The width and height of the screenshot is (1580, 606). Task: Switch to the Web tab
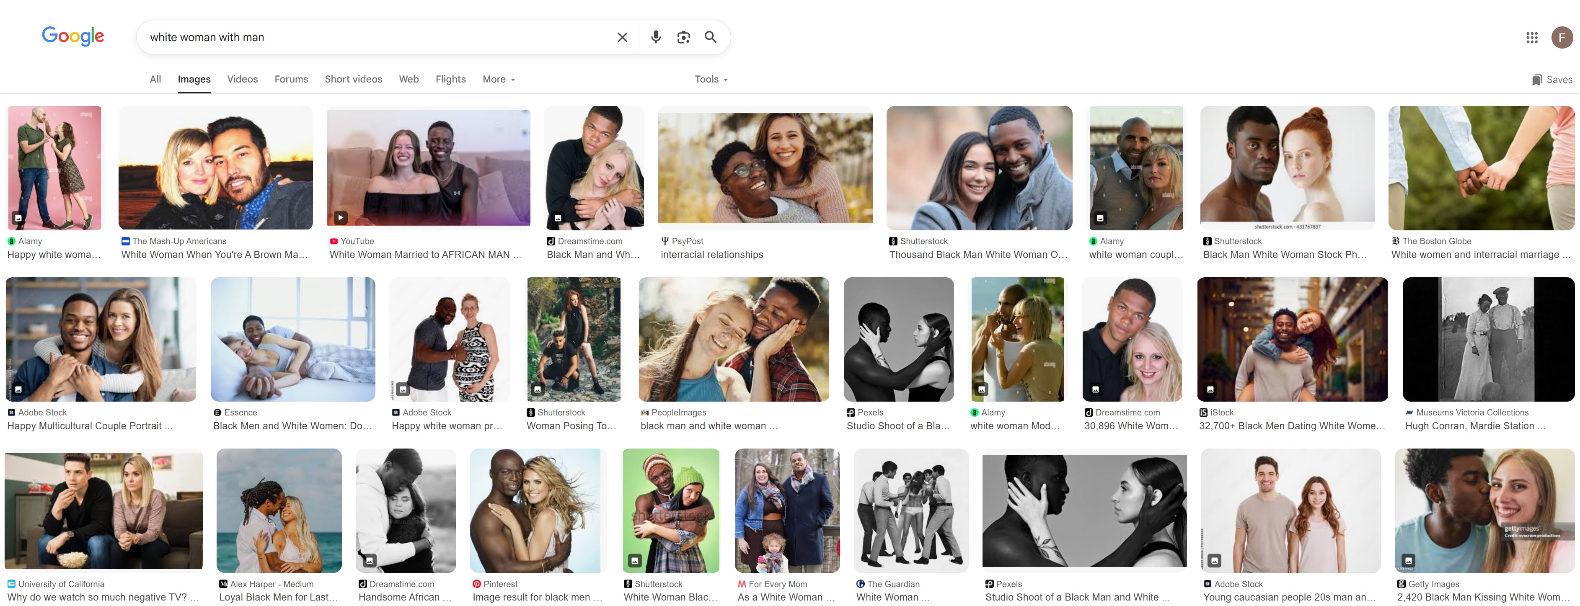point(409,79)
